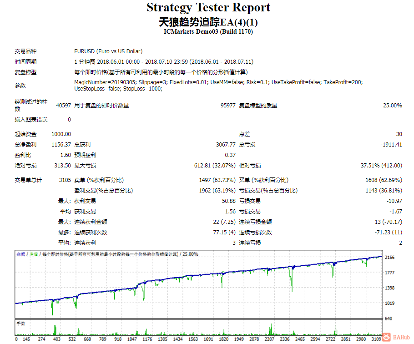
Task: Select maximal consecutive profit 77.15 (4)
Action: [x=224, y=233]
